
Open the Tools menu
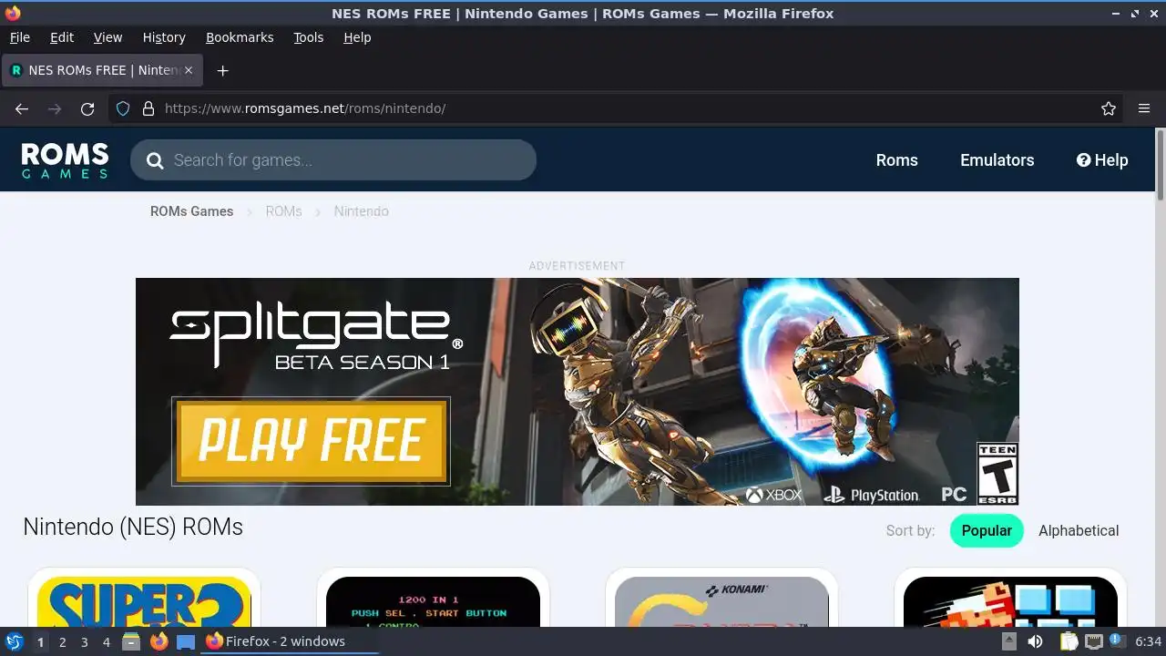[x=308, y=37]
